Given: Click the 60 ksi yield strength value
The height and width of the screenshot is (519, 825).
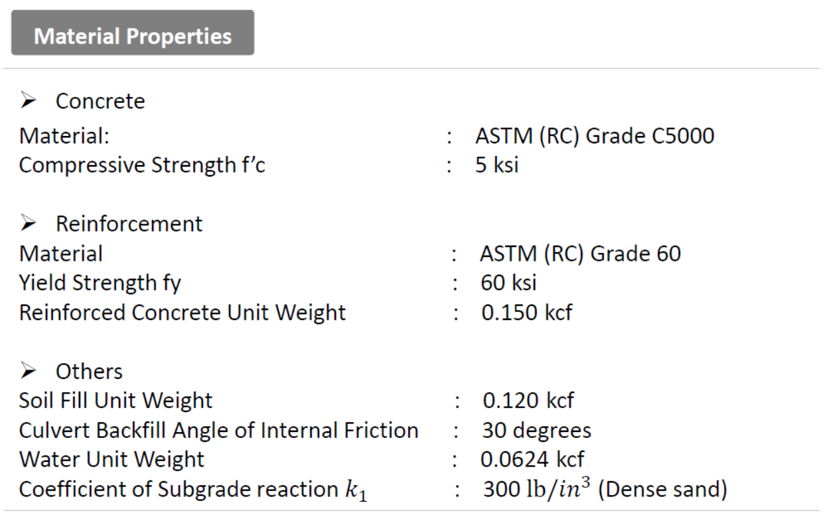Looking at the screenshot, I should 509,283.
